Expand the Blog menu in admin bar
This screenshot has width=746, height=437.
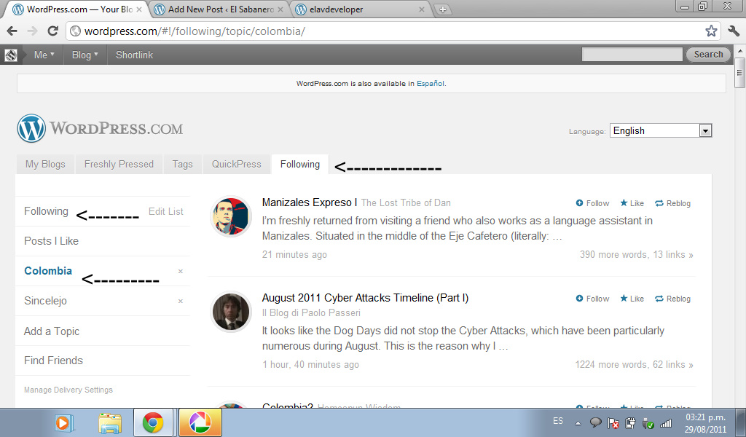coord(85,55)
